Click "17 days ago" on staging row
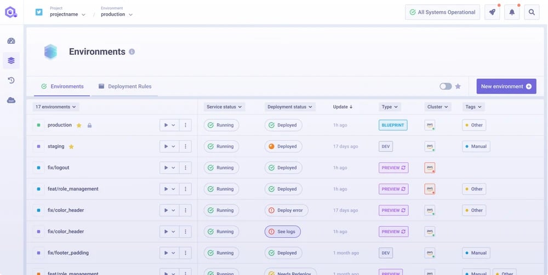This screenshot has height=275, width=548. tap(345, 146)
